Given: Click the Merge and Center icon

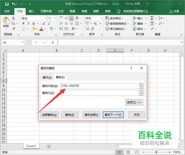Looking at the screenshot, I should click(77, 24).
